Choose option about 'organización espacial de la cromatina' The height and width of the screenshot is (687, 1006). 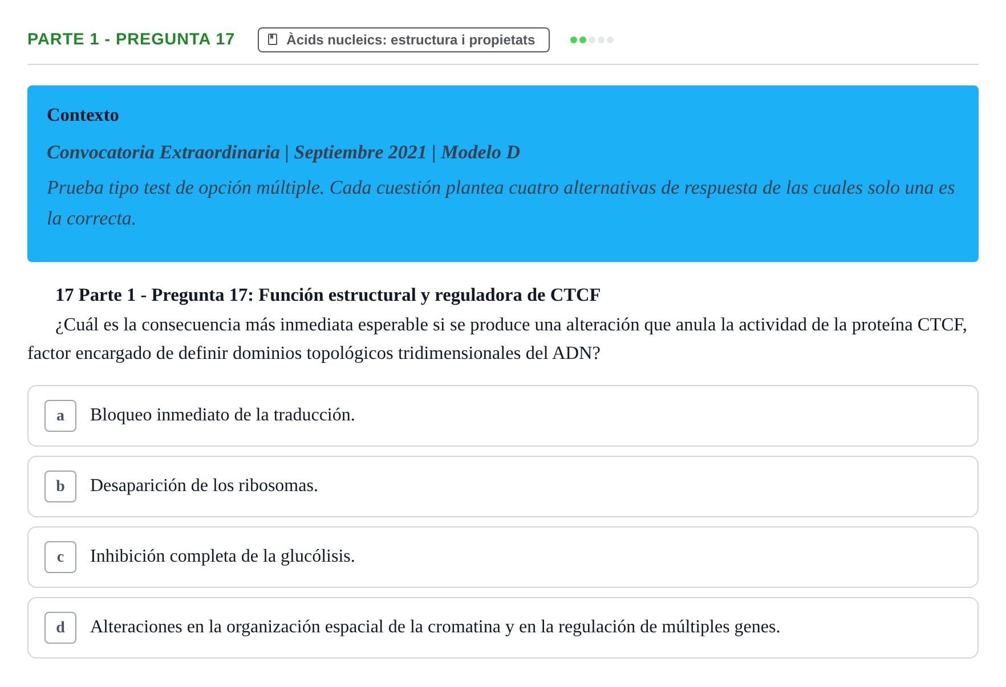click(502, 628)
